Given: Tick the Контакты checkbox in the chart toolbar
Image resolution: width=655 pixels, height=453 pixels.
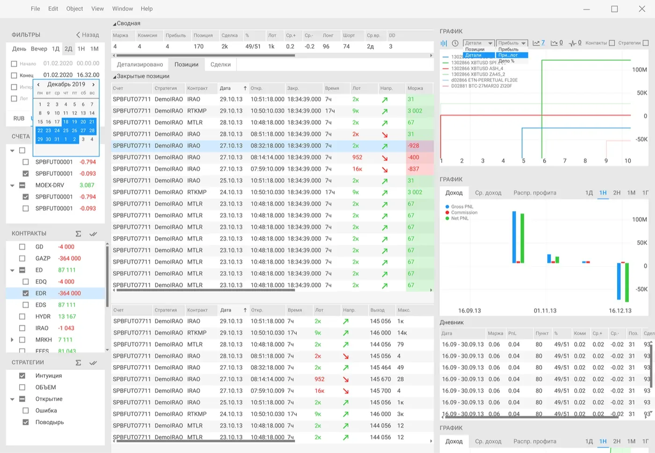Looking at the screenshot, I should point(611,43).
